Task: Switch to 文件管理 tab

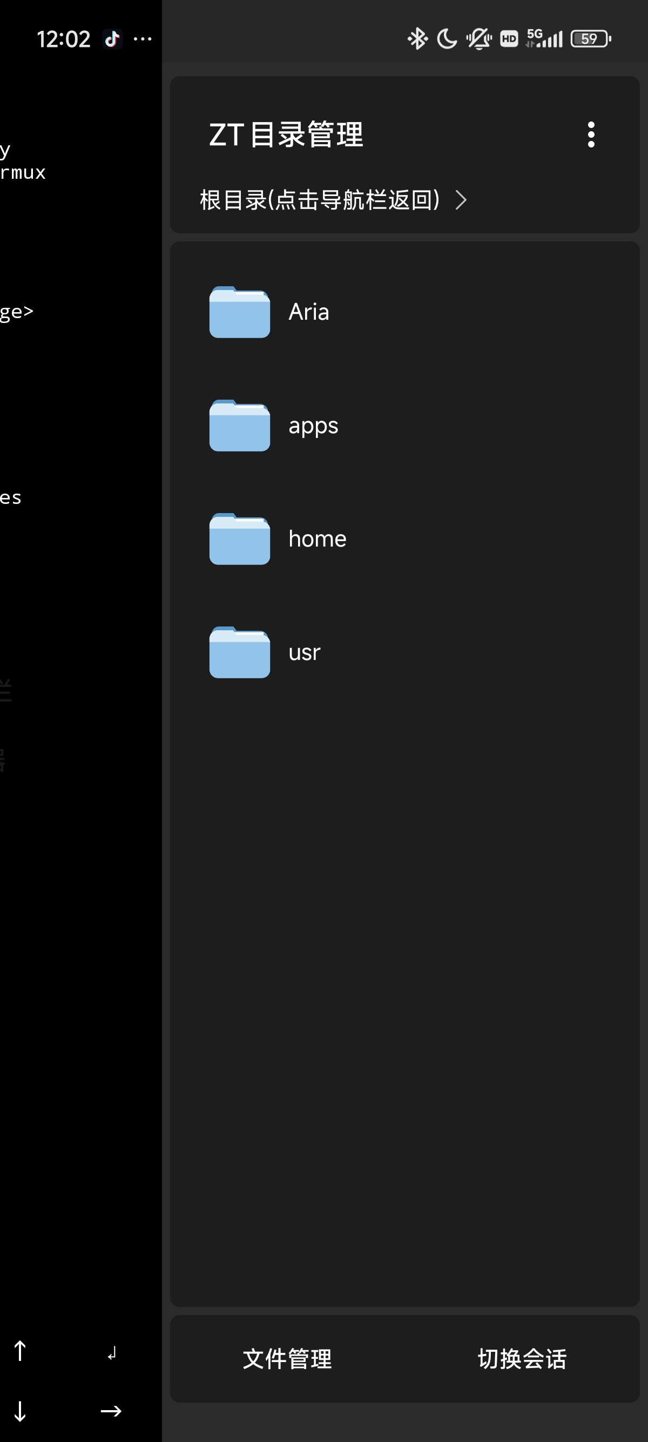Action: (x=287, y=1359)
